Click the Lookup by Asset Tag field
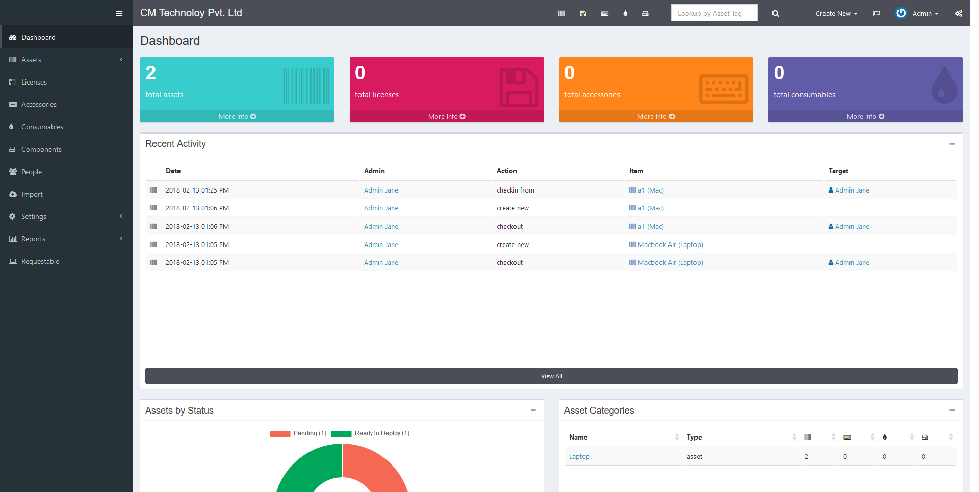 coord(714,13)
